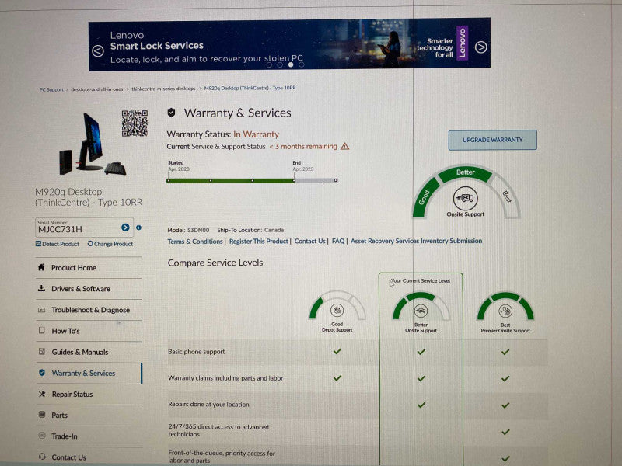Open the Lenovo Smart Lock Services banner
This screenshot has height=466, width=622.
click(x=289, y=44)
